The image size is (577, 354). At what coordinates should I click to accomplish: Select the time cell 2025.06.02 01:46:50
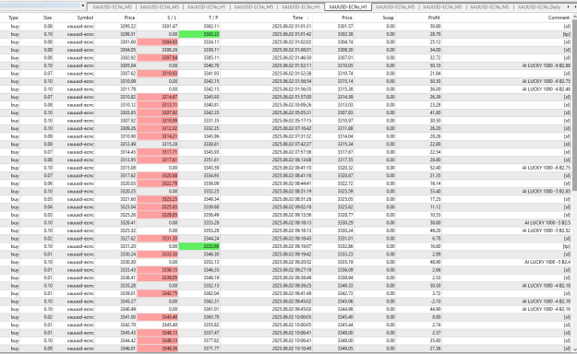(292, 58)
